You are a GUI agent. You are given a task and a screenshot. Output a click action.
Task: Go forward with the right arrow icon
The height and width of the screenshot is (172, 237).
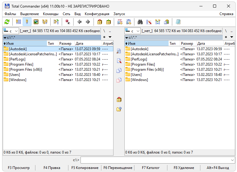[x=88, y=22]
